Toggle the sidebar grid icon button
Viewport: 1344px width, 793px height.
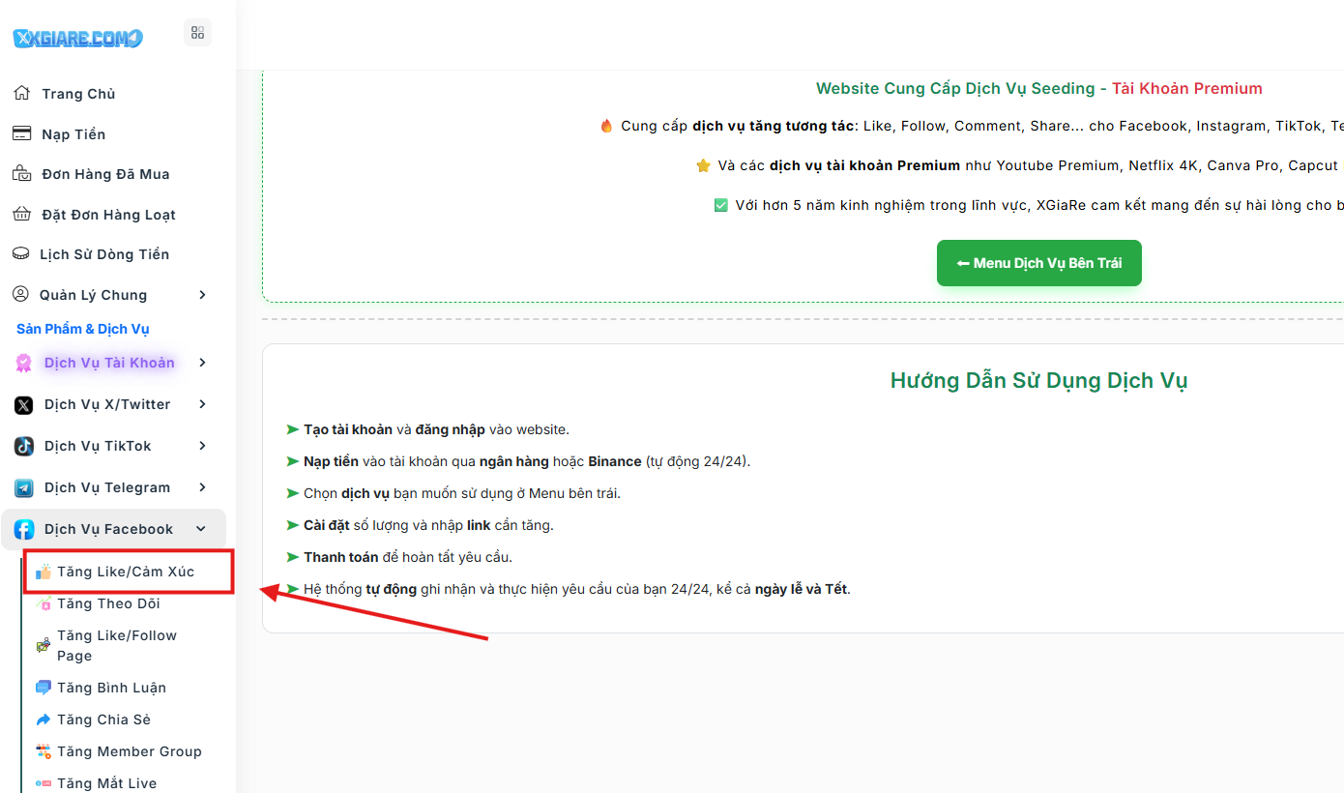pyautogui.click(x=197, y=33)
